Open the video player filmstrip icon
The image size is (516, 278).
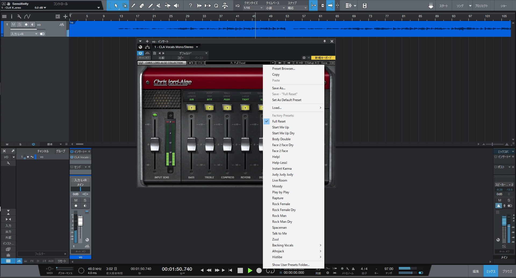pos(365,6)
